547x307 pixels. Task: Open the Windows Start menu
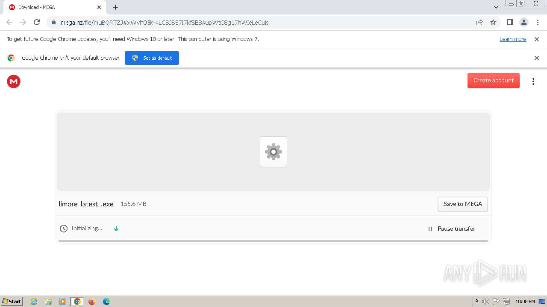(x=12, y=301)
